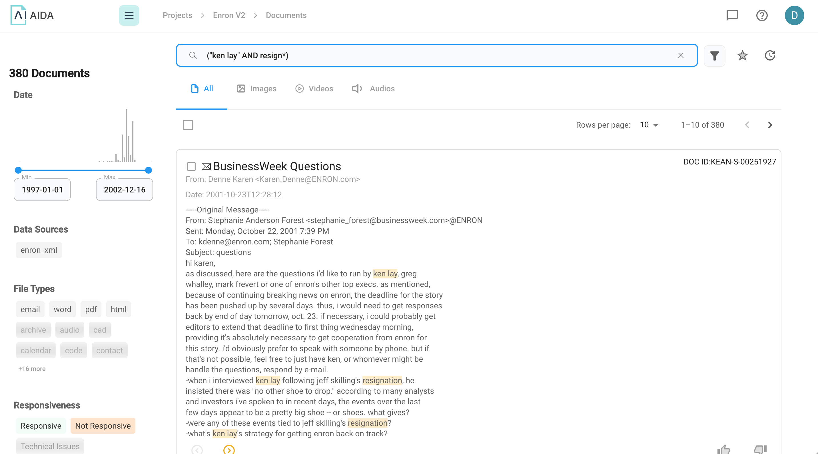Check the BusinessWeek Questions document checkbox
The width and height of the screenshot is (818, 454).
(x=191, y=166)
